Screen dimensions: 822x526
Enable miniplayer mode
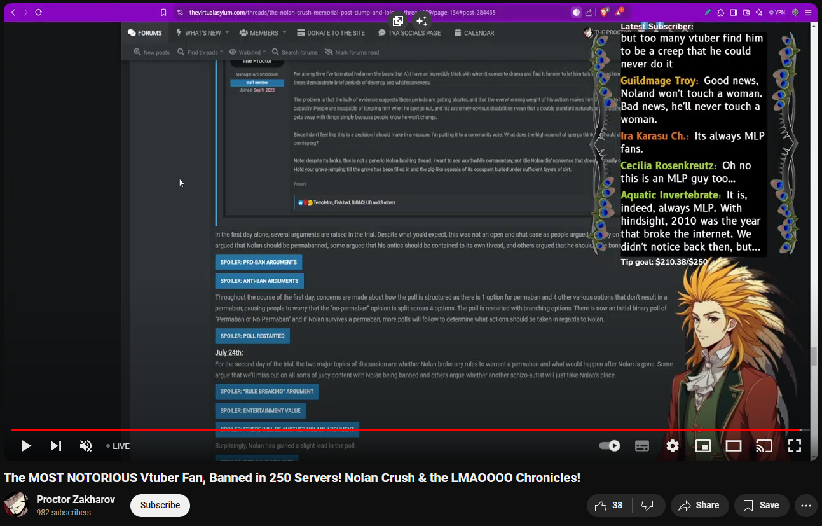pyautogui.click(x=702, y=446)
